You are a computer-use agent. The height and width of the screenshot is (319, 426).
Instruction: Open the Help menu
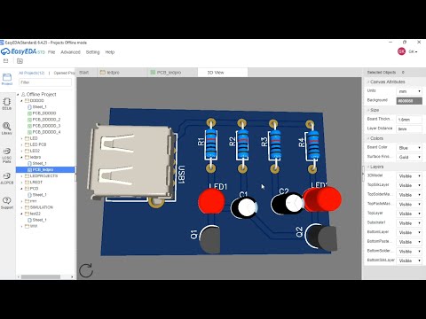pyautogui.click(x=110, y=52)
